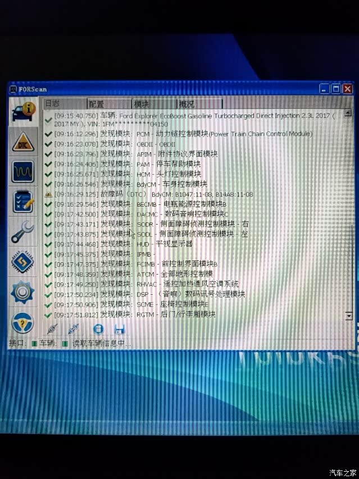Click the VIN line in vehicle entry
The height and width of the screenshot is (479, 359).
pos(111,124)
